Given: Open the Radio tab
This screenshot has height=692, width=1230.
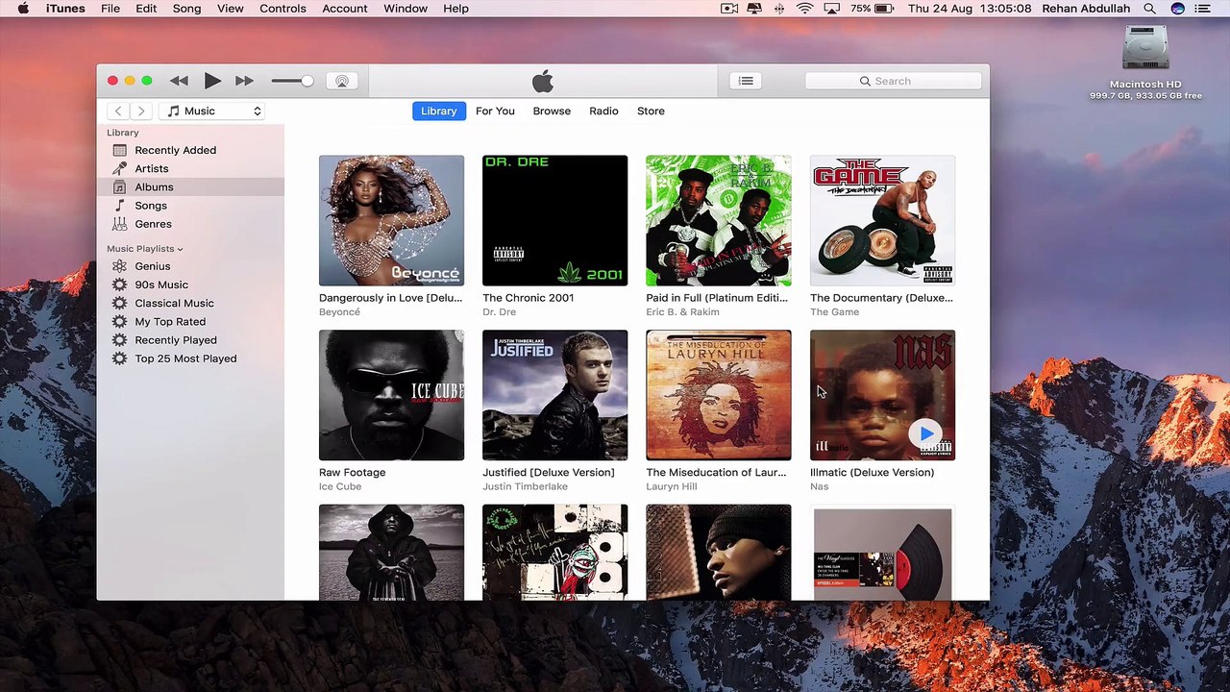Looking at the screenshot, I should point(603,111).
